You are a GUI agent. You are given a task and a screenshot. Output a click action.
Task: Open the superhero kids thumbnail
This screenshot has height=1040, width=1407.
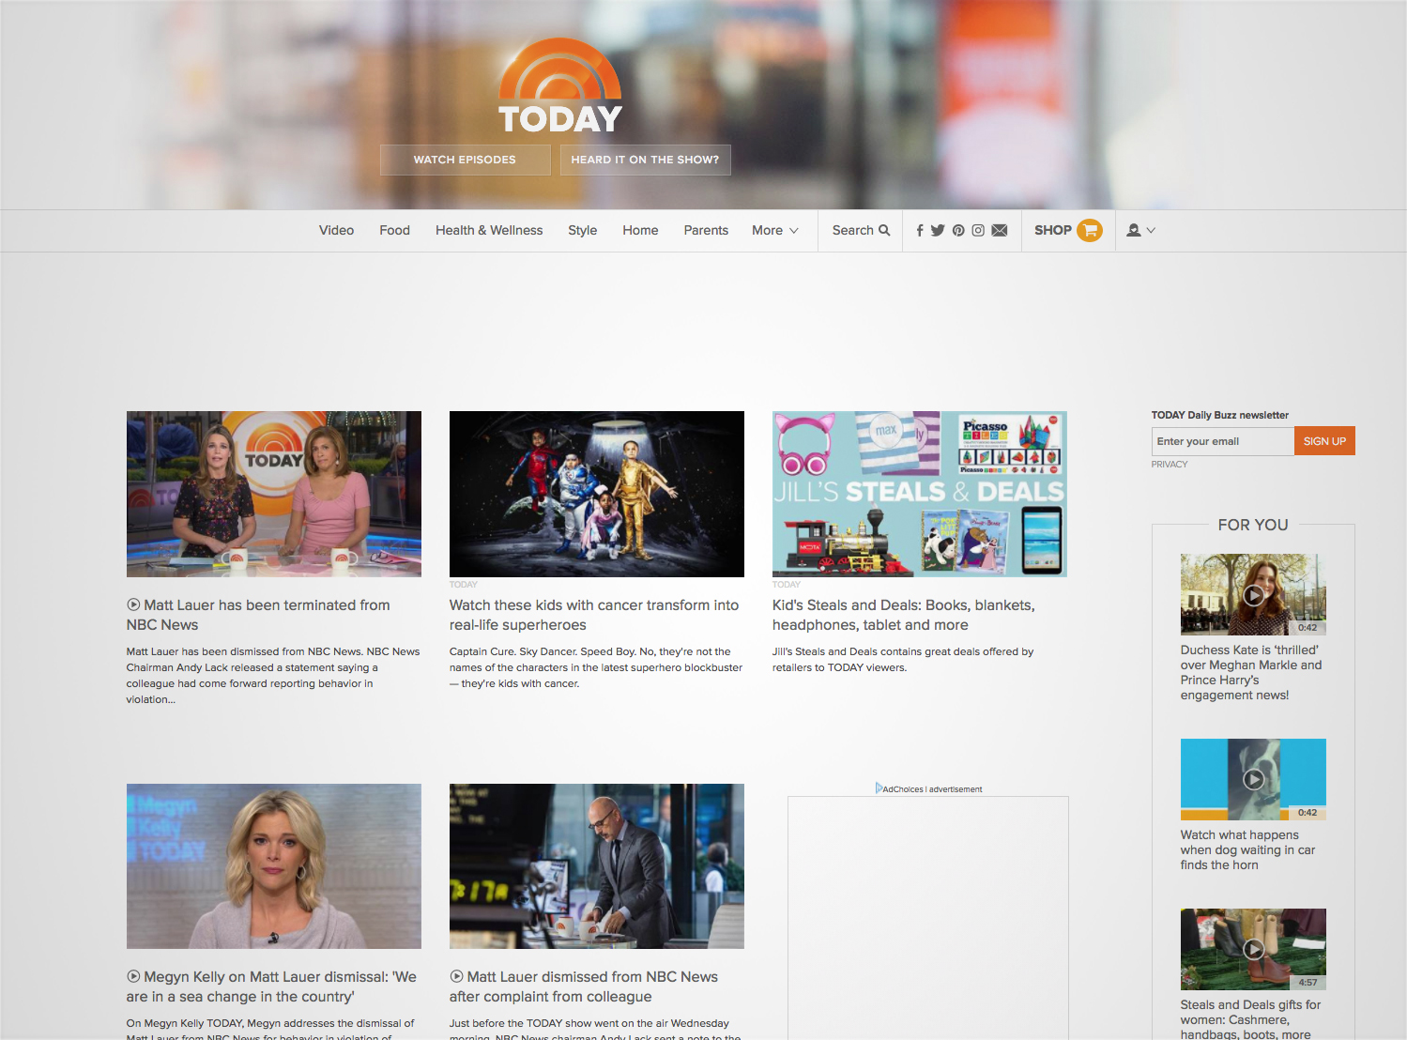click(597, 494)
